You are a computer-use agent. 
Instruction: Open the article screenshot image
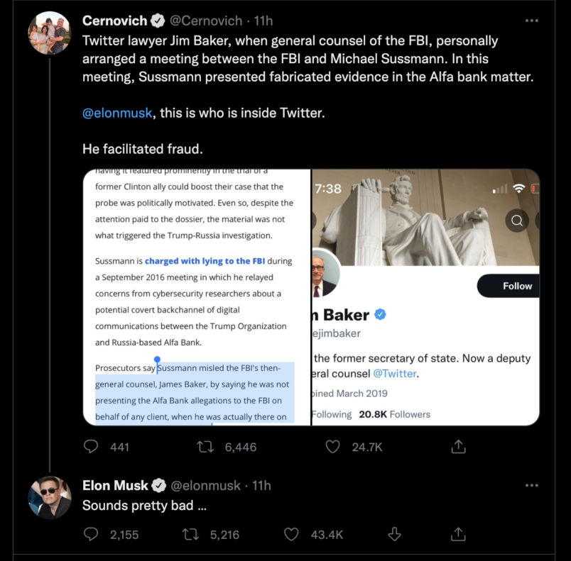197,297
